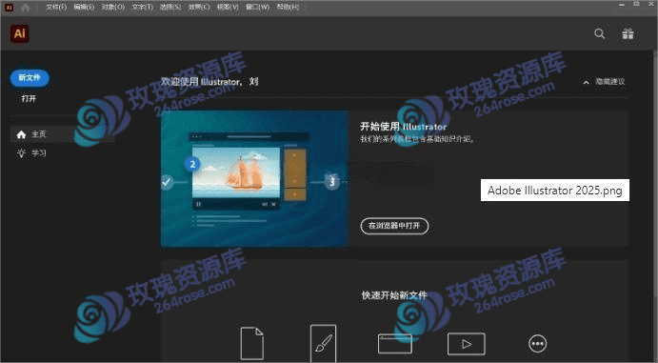
Task: Open the gift box what's new icon
Action: tap(628, 33)
